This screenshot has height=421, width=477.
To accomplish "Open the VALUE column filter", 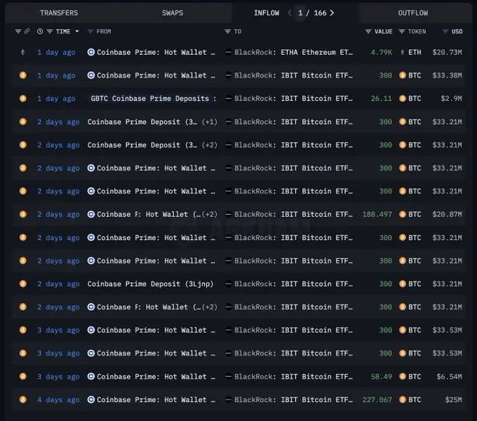I will click(368, 32).
